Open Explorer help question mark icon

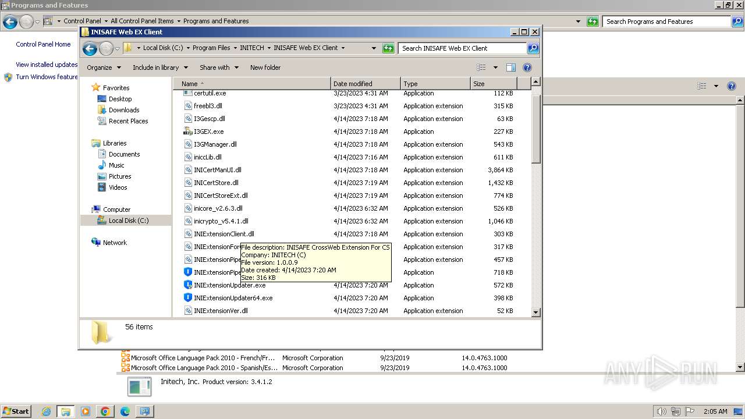527,68
